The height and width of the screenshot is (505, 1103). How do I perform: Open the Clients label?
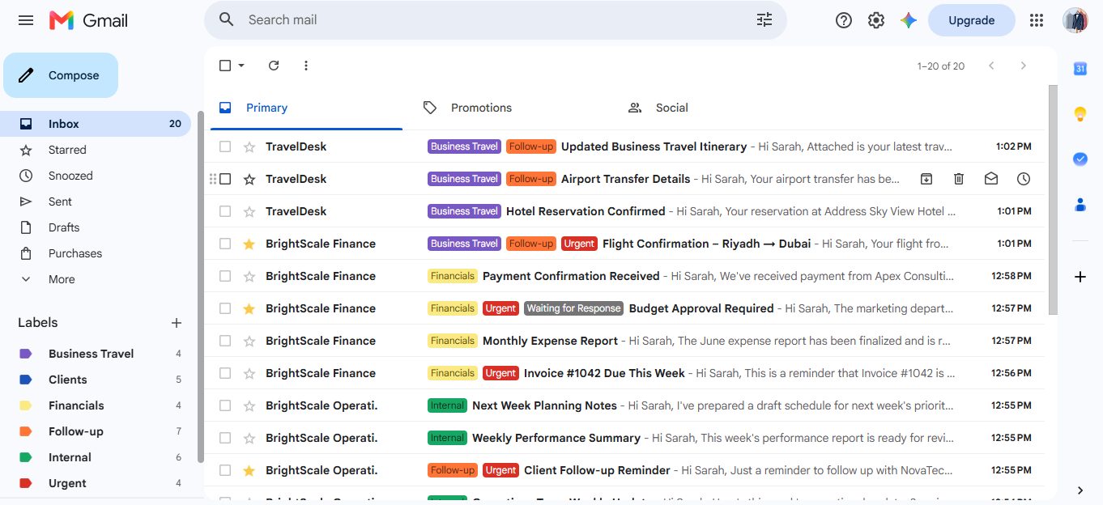coord(96,380)
